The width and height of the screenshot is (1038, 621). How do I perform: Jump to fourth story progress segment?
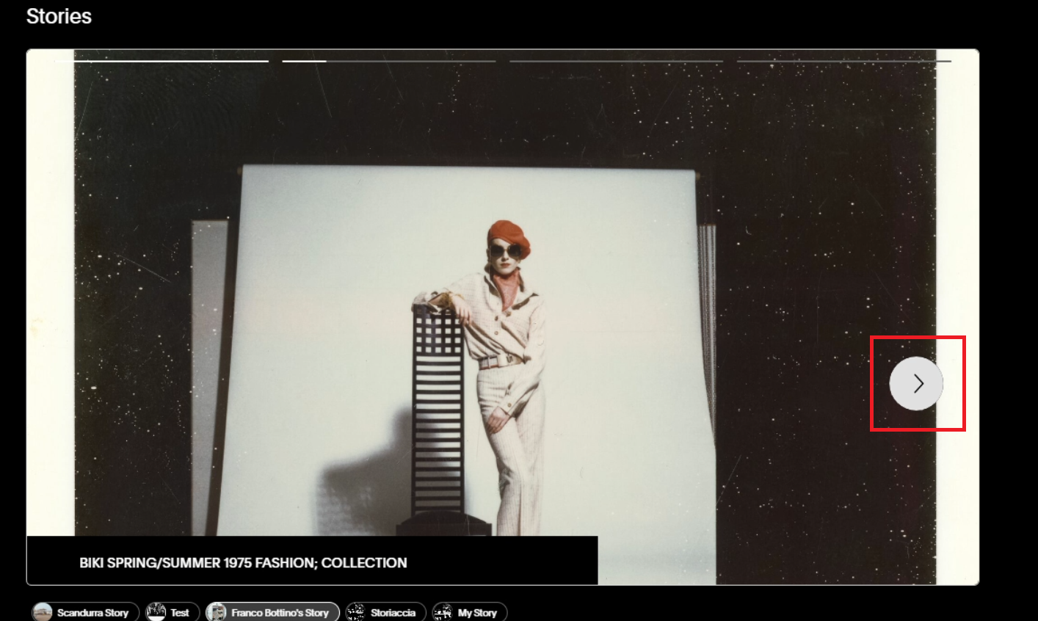coord(843,61)
